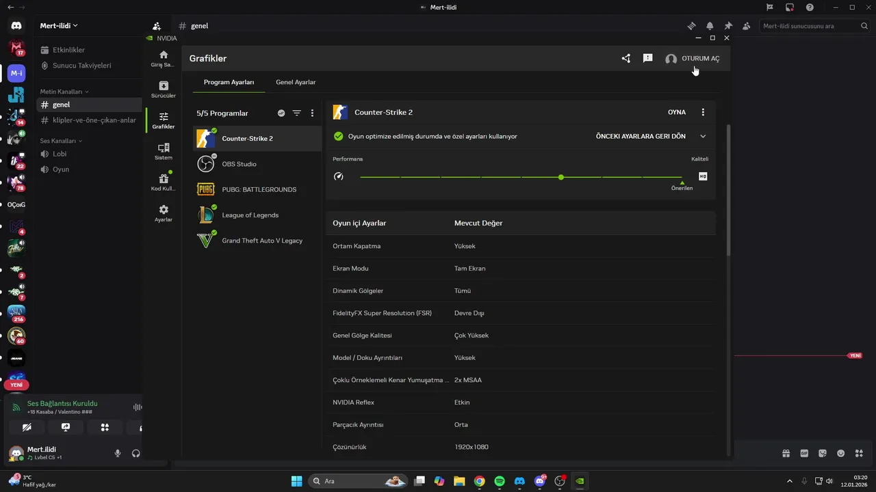
Task: Select M-i server icon in Discord
Action: pyautogui.click(x=16, y=72)
